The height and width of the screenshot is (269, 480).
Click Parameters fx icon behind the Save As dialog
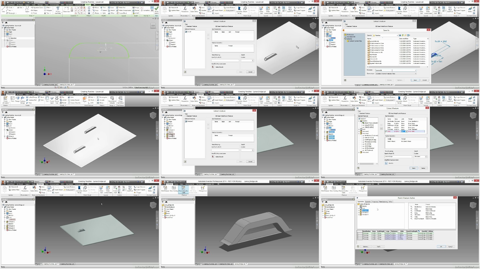point(345,10)
